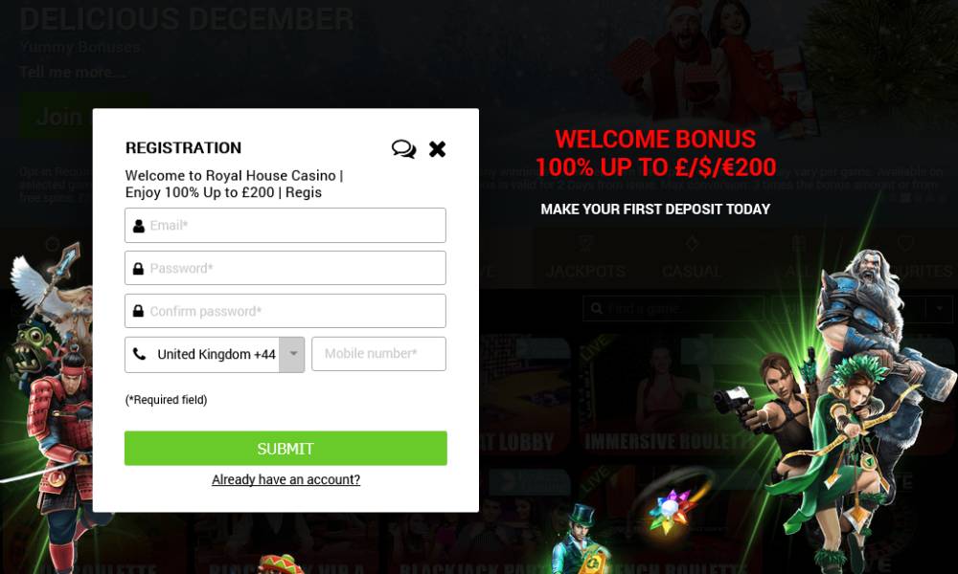This screenshot has height=574, width=958.
Task: Open live chat speech bubble icon
Action: (x=404, y=149)
